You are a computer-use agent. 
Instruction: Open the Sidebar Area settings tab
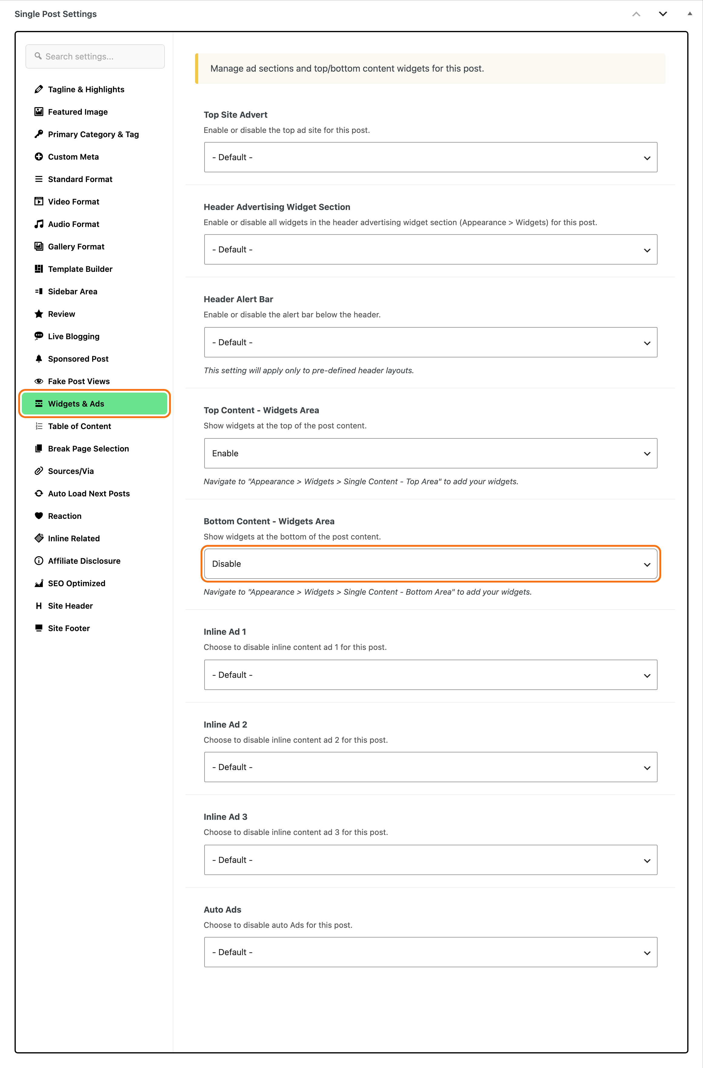click(x=95, y=291)
